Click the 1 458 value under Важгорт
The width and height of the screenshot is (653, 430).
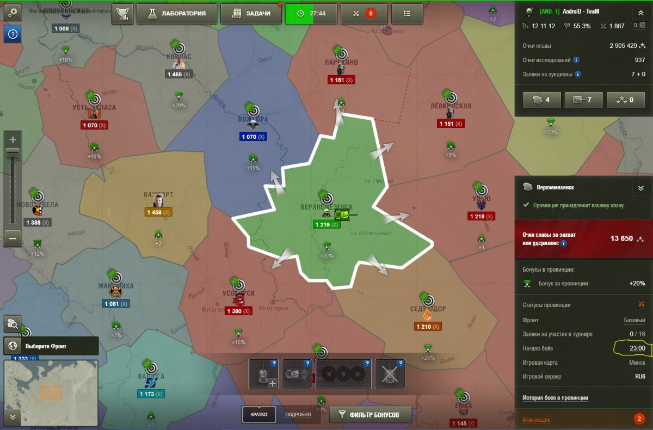point(158,212)
